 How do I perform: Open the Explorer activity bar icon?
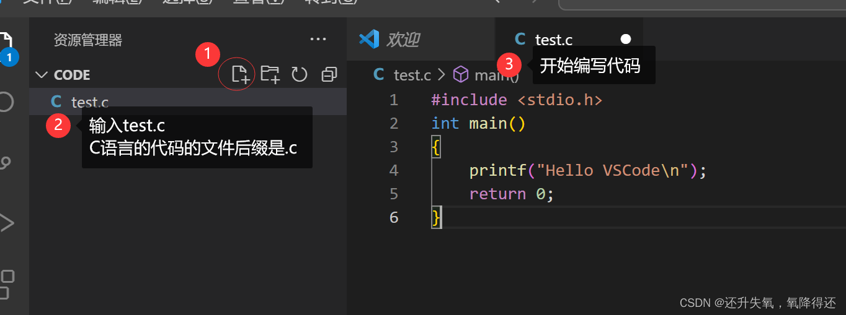pyautogui.click(x=8, y=47)
